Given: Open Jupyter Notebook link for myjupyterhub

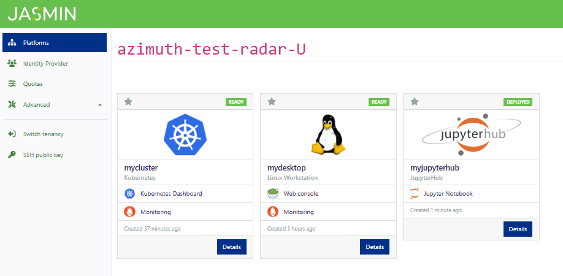Looking at the screenshot, I should 448,194.
